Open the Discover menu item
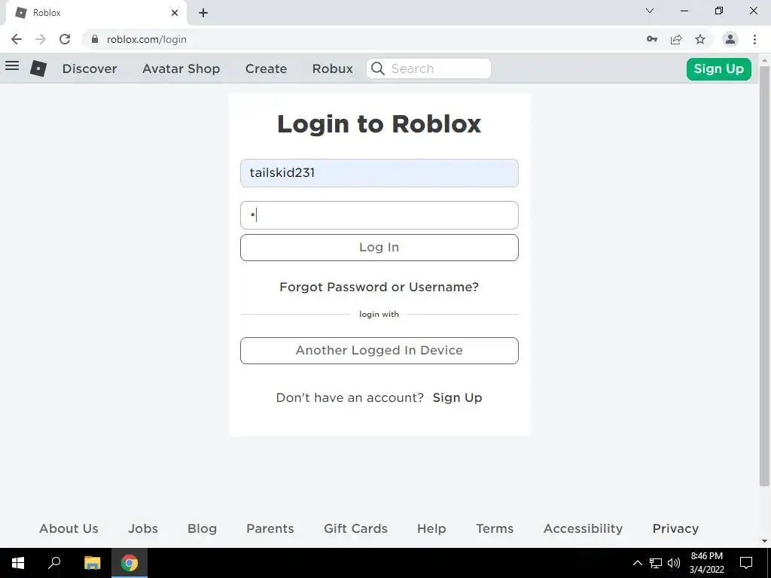The width and height of the screenshot is (771, 578). coord(90,68)
